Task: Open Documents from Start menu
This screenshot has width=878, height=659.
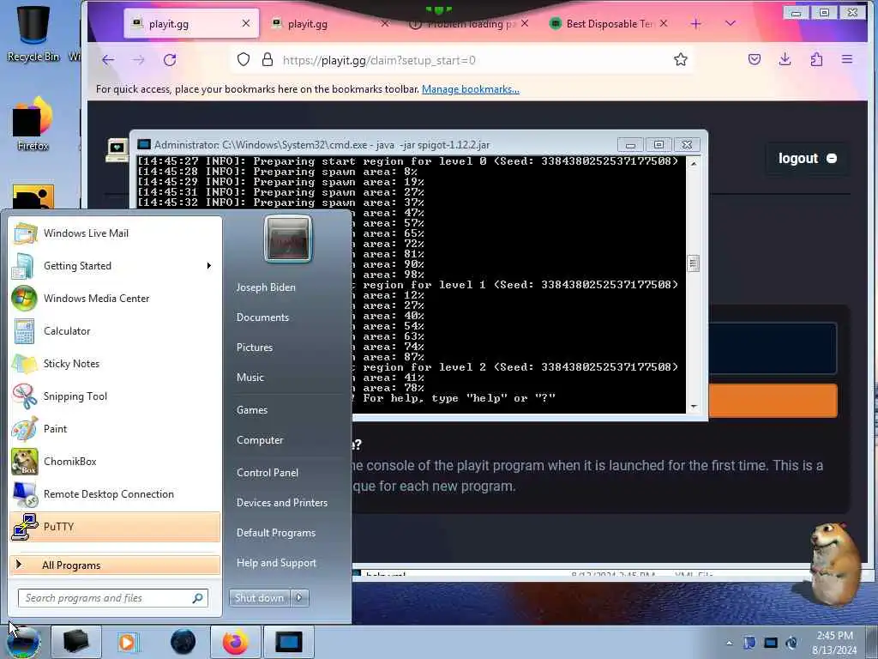Action: 262,317
